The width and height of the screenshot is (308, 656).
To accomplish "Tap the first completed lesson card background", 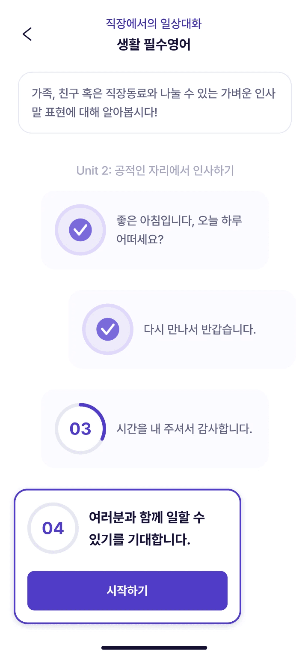I will [x=155, y=230].
